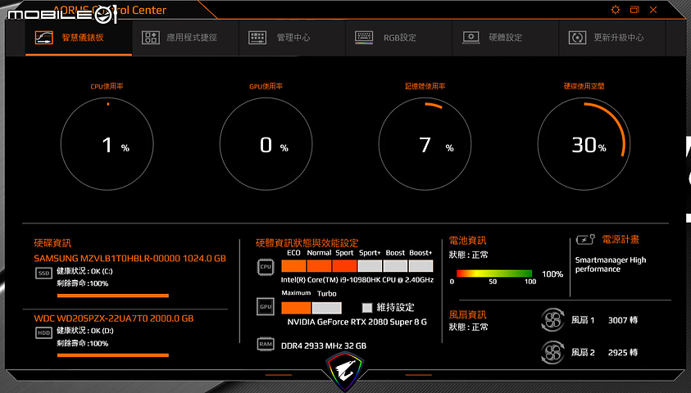691x393 pixels.
Task: Click the SSD drive icon
Action: 43,273
